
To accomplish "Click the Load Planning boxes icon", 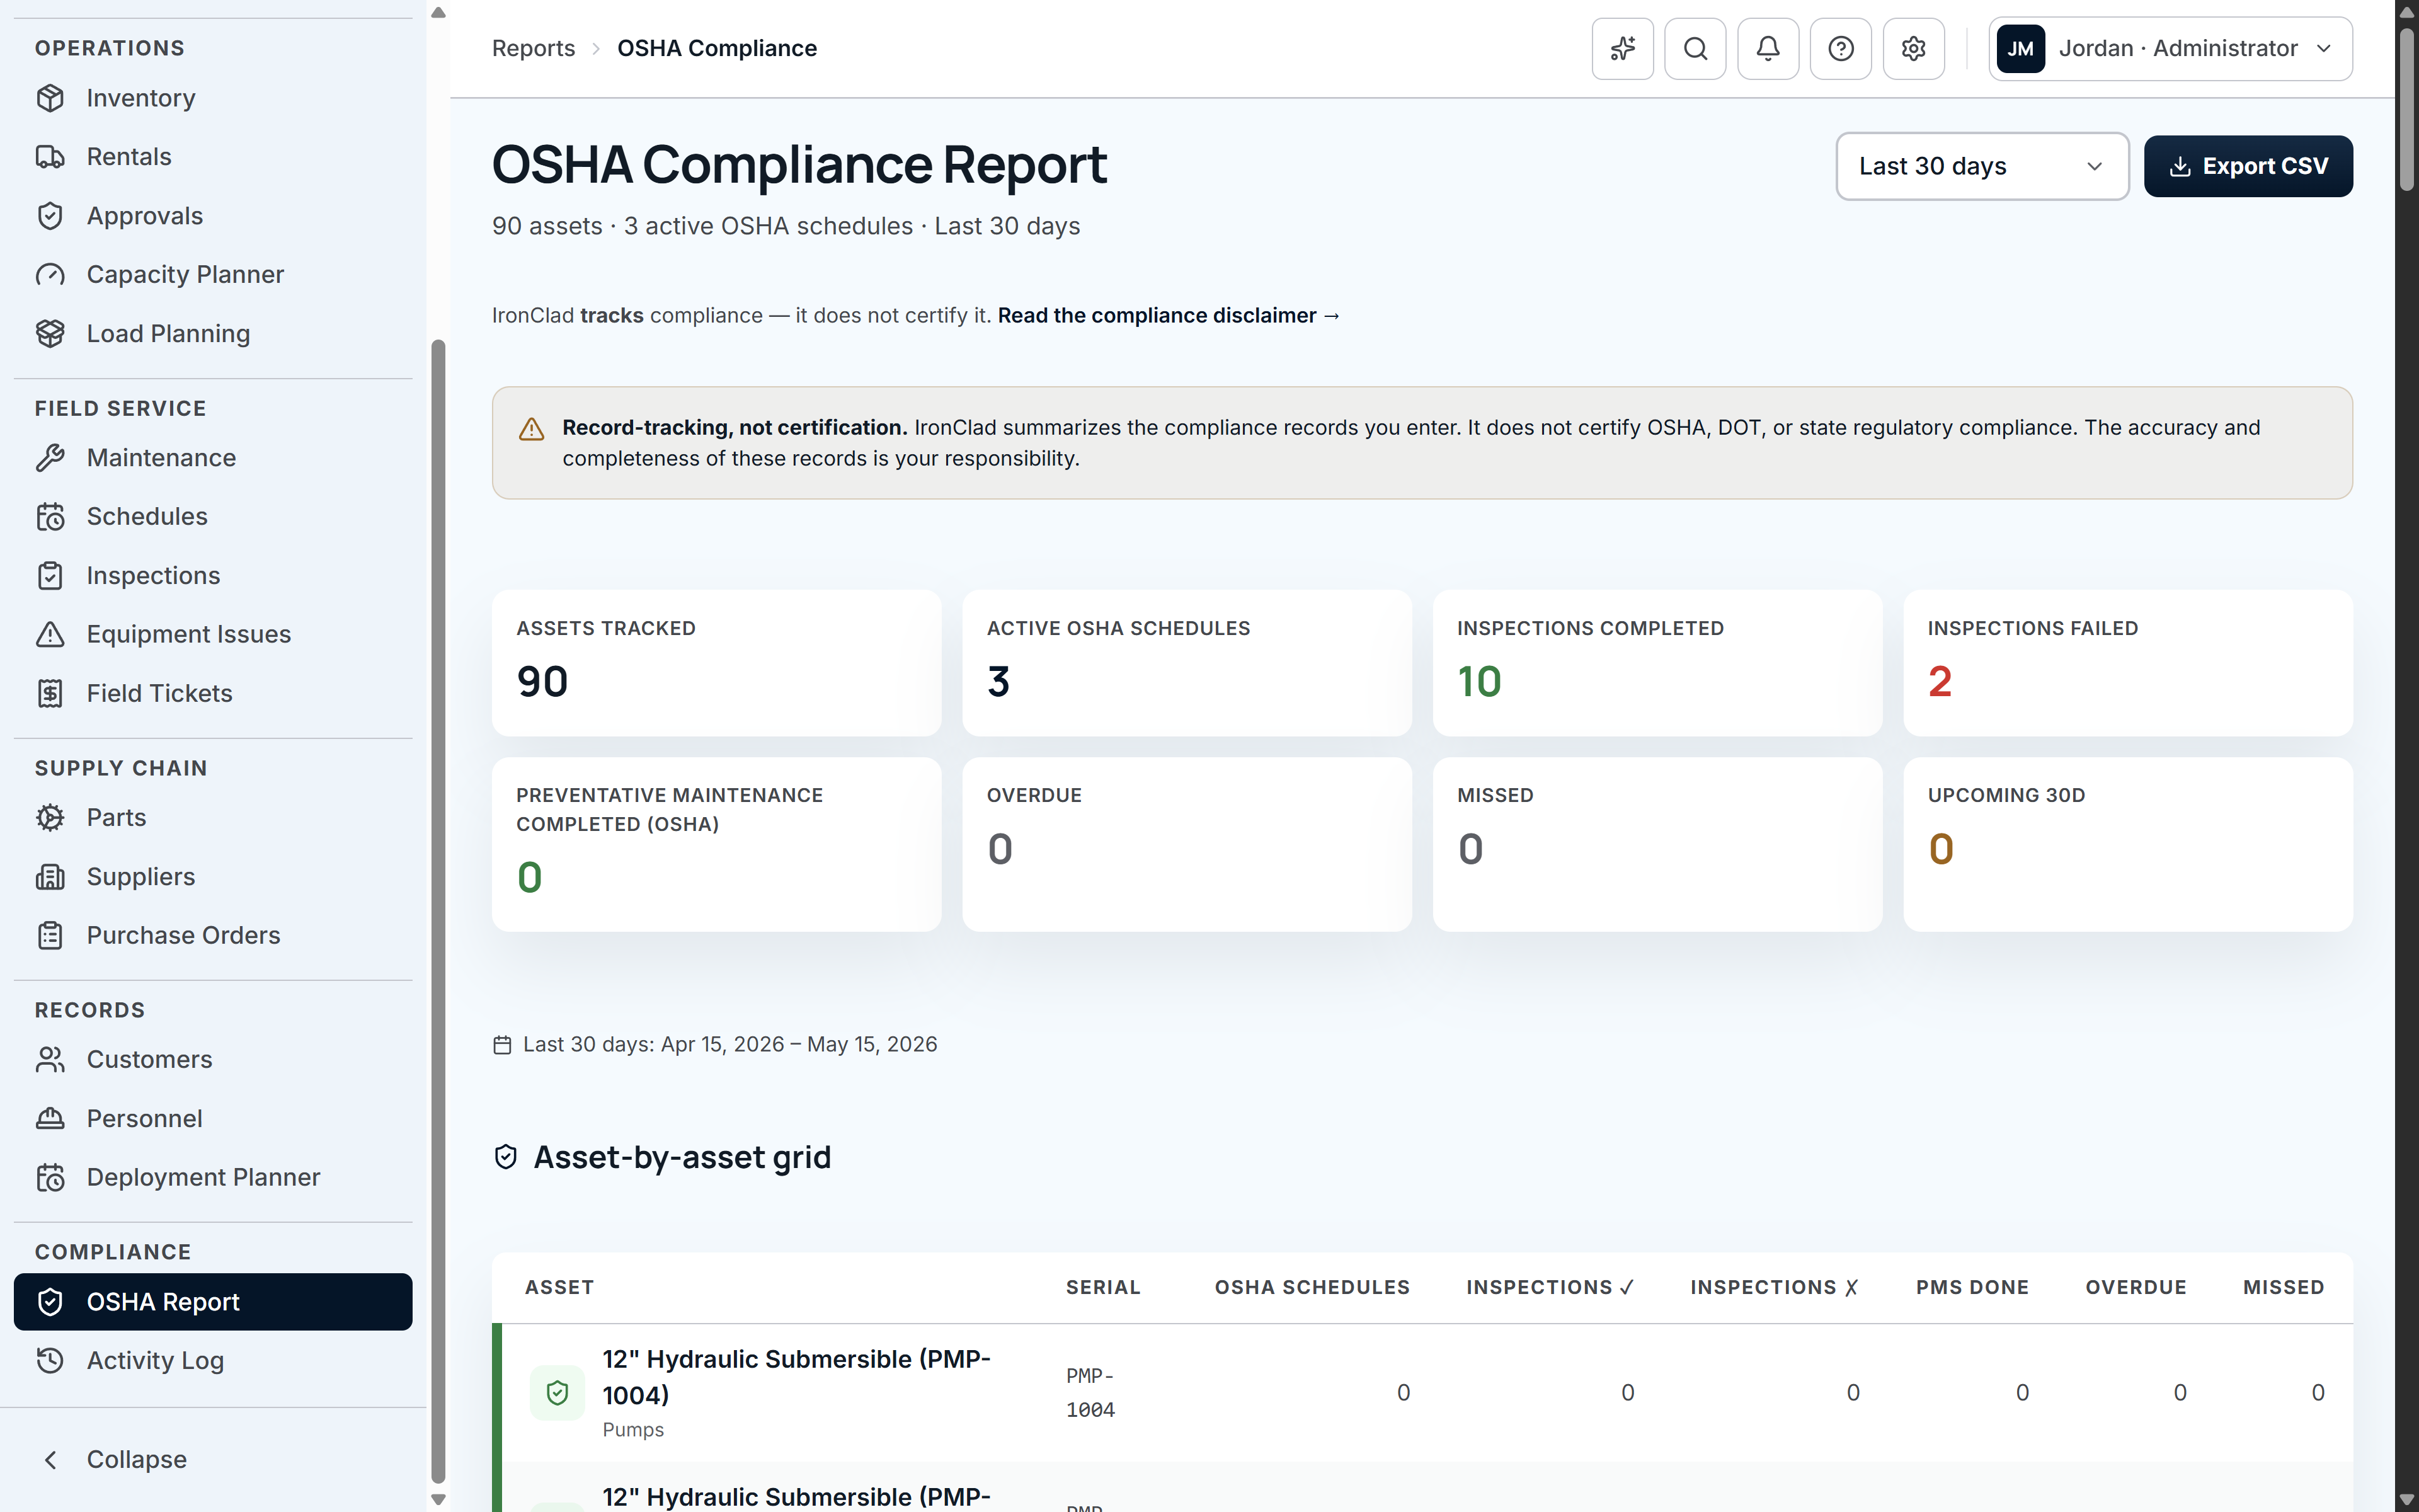I will coord(50,333).
